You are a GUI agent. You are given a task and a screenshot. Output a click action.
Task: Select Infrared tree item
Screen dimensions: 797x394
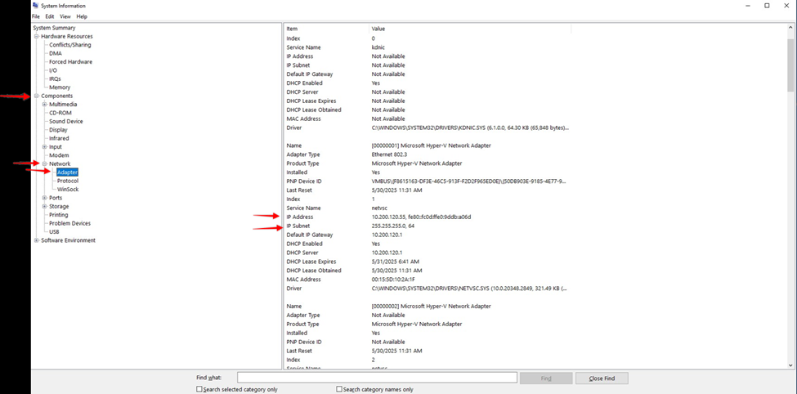tap(59, 138)
